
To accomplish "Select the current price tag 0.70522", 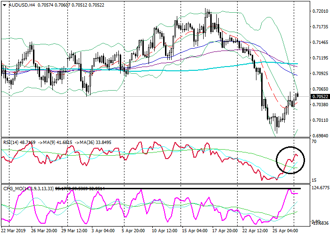I will point(319,97).
